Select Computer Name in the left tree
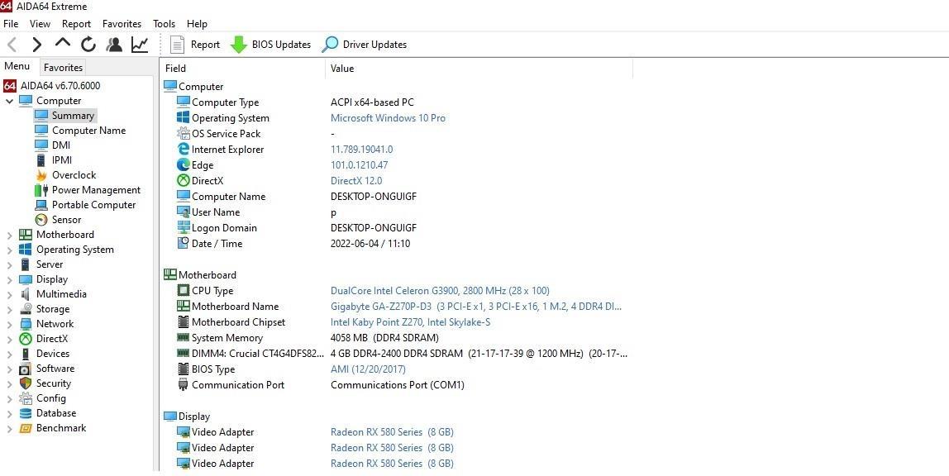 click(89, 131)
